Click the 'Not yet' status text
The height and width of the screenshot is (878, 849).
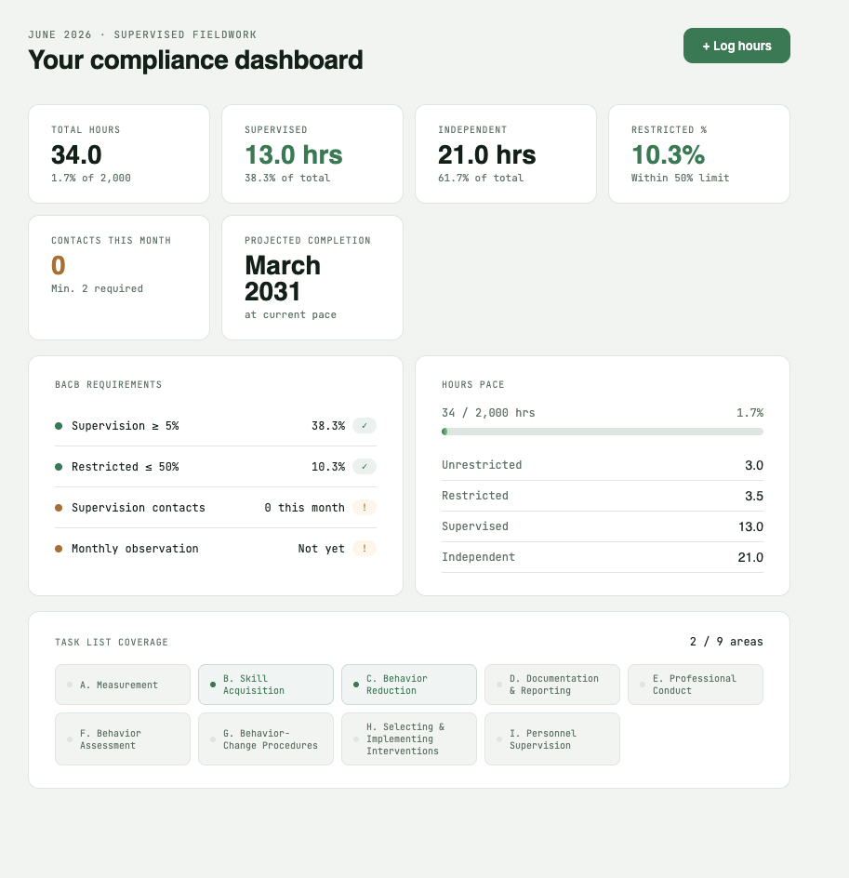coord(321,548)
